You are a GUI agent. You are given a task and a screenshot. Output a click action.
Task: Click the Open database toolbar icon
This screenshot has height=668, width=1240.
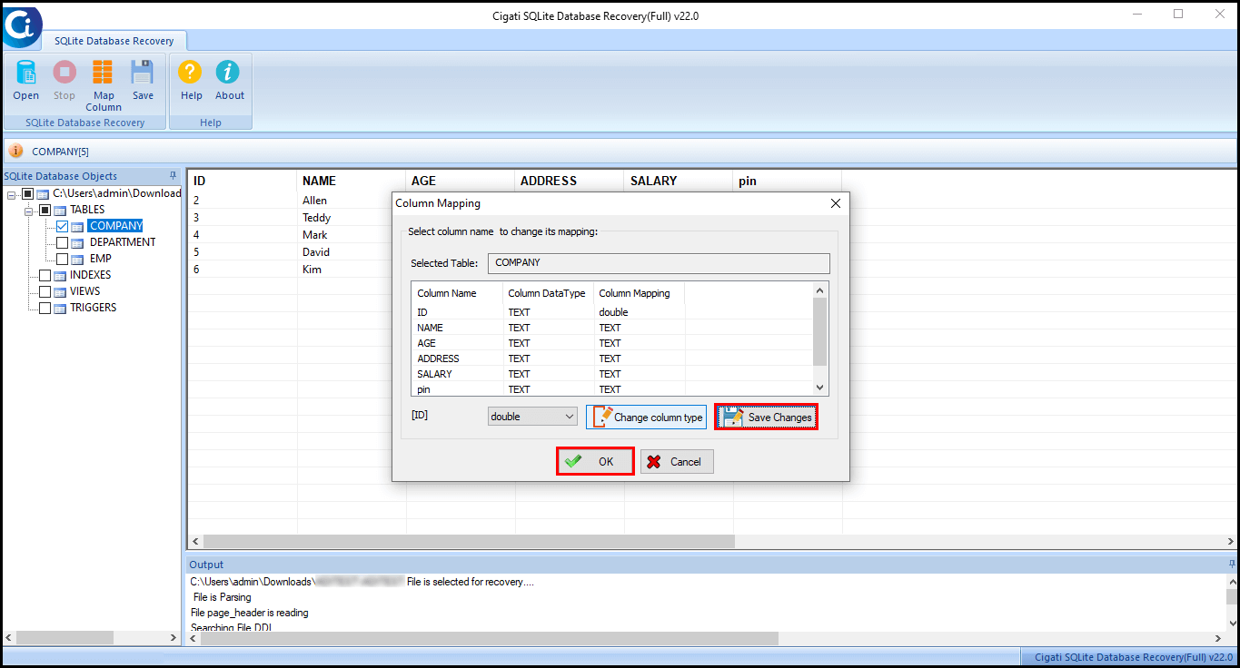26,73
